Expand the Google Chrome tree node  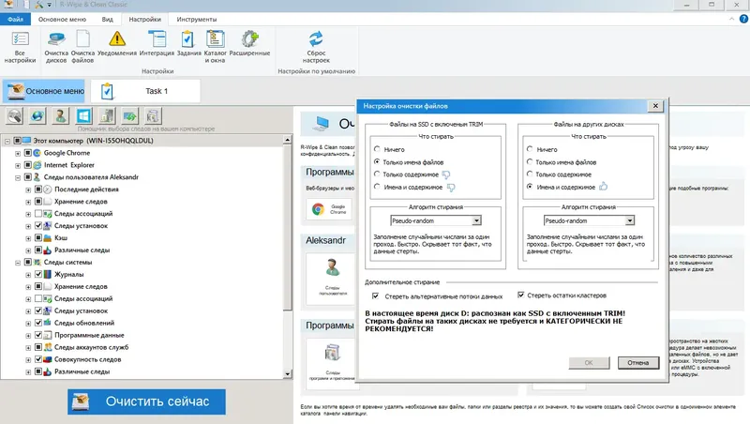pyautogui.click(x=18, y=154)
